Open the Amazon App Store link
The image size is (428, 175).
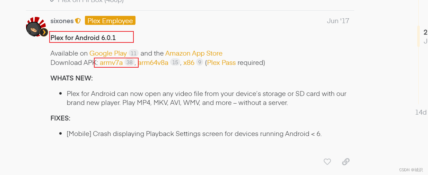tap(194, 53)
